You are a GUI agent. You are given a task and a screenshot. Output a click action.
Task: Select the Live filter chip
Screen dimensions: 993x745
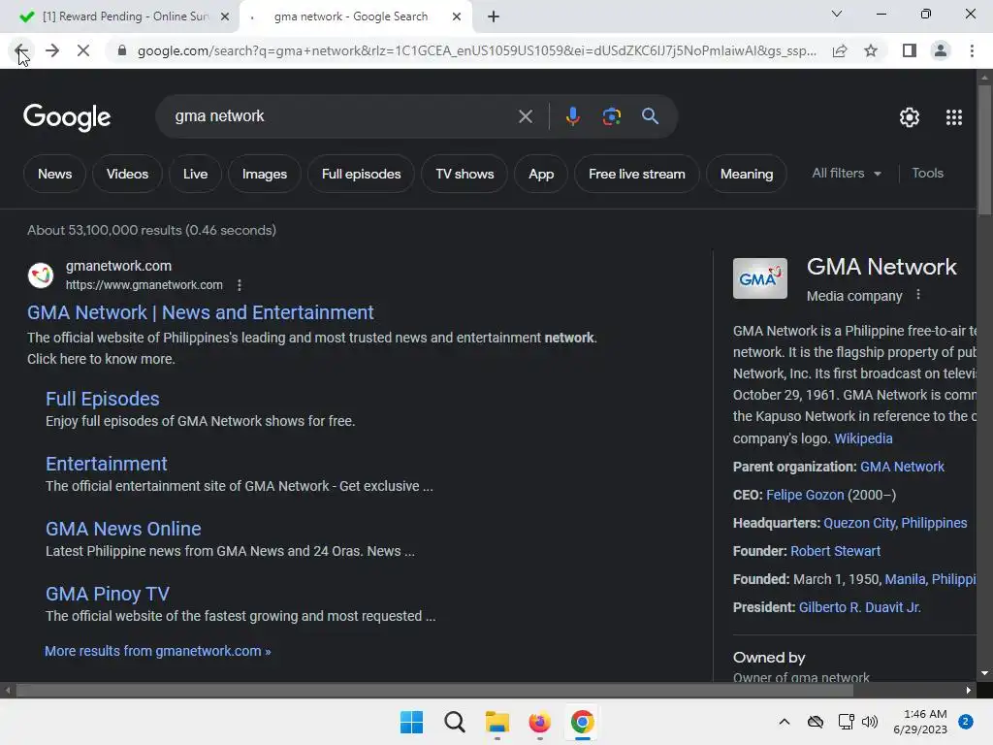[x=195, y=174]
